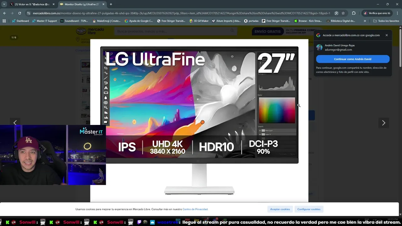Open the Chrome apps grid icon
This screenshot has height=226, width=402.
pos(4,21)
